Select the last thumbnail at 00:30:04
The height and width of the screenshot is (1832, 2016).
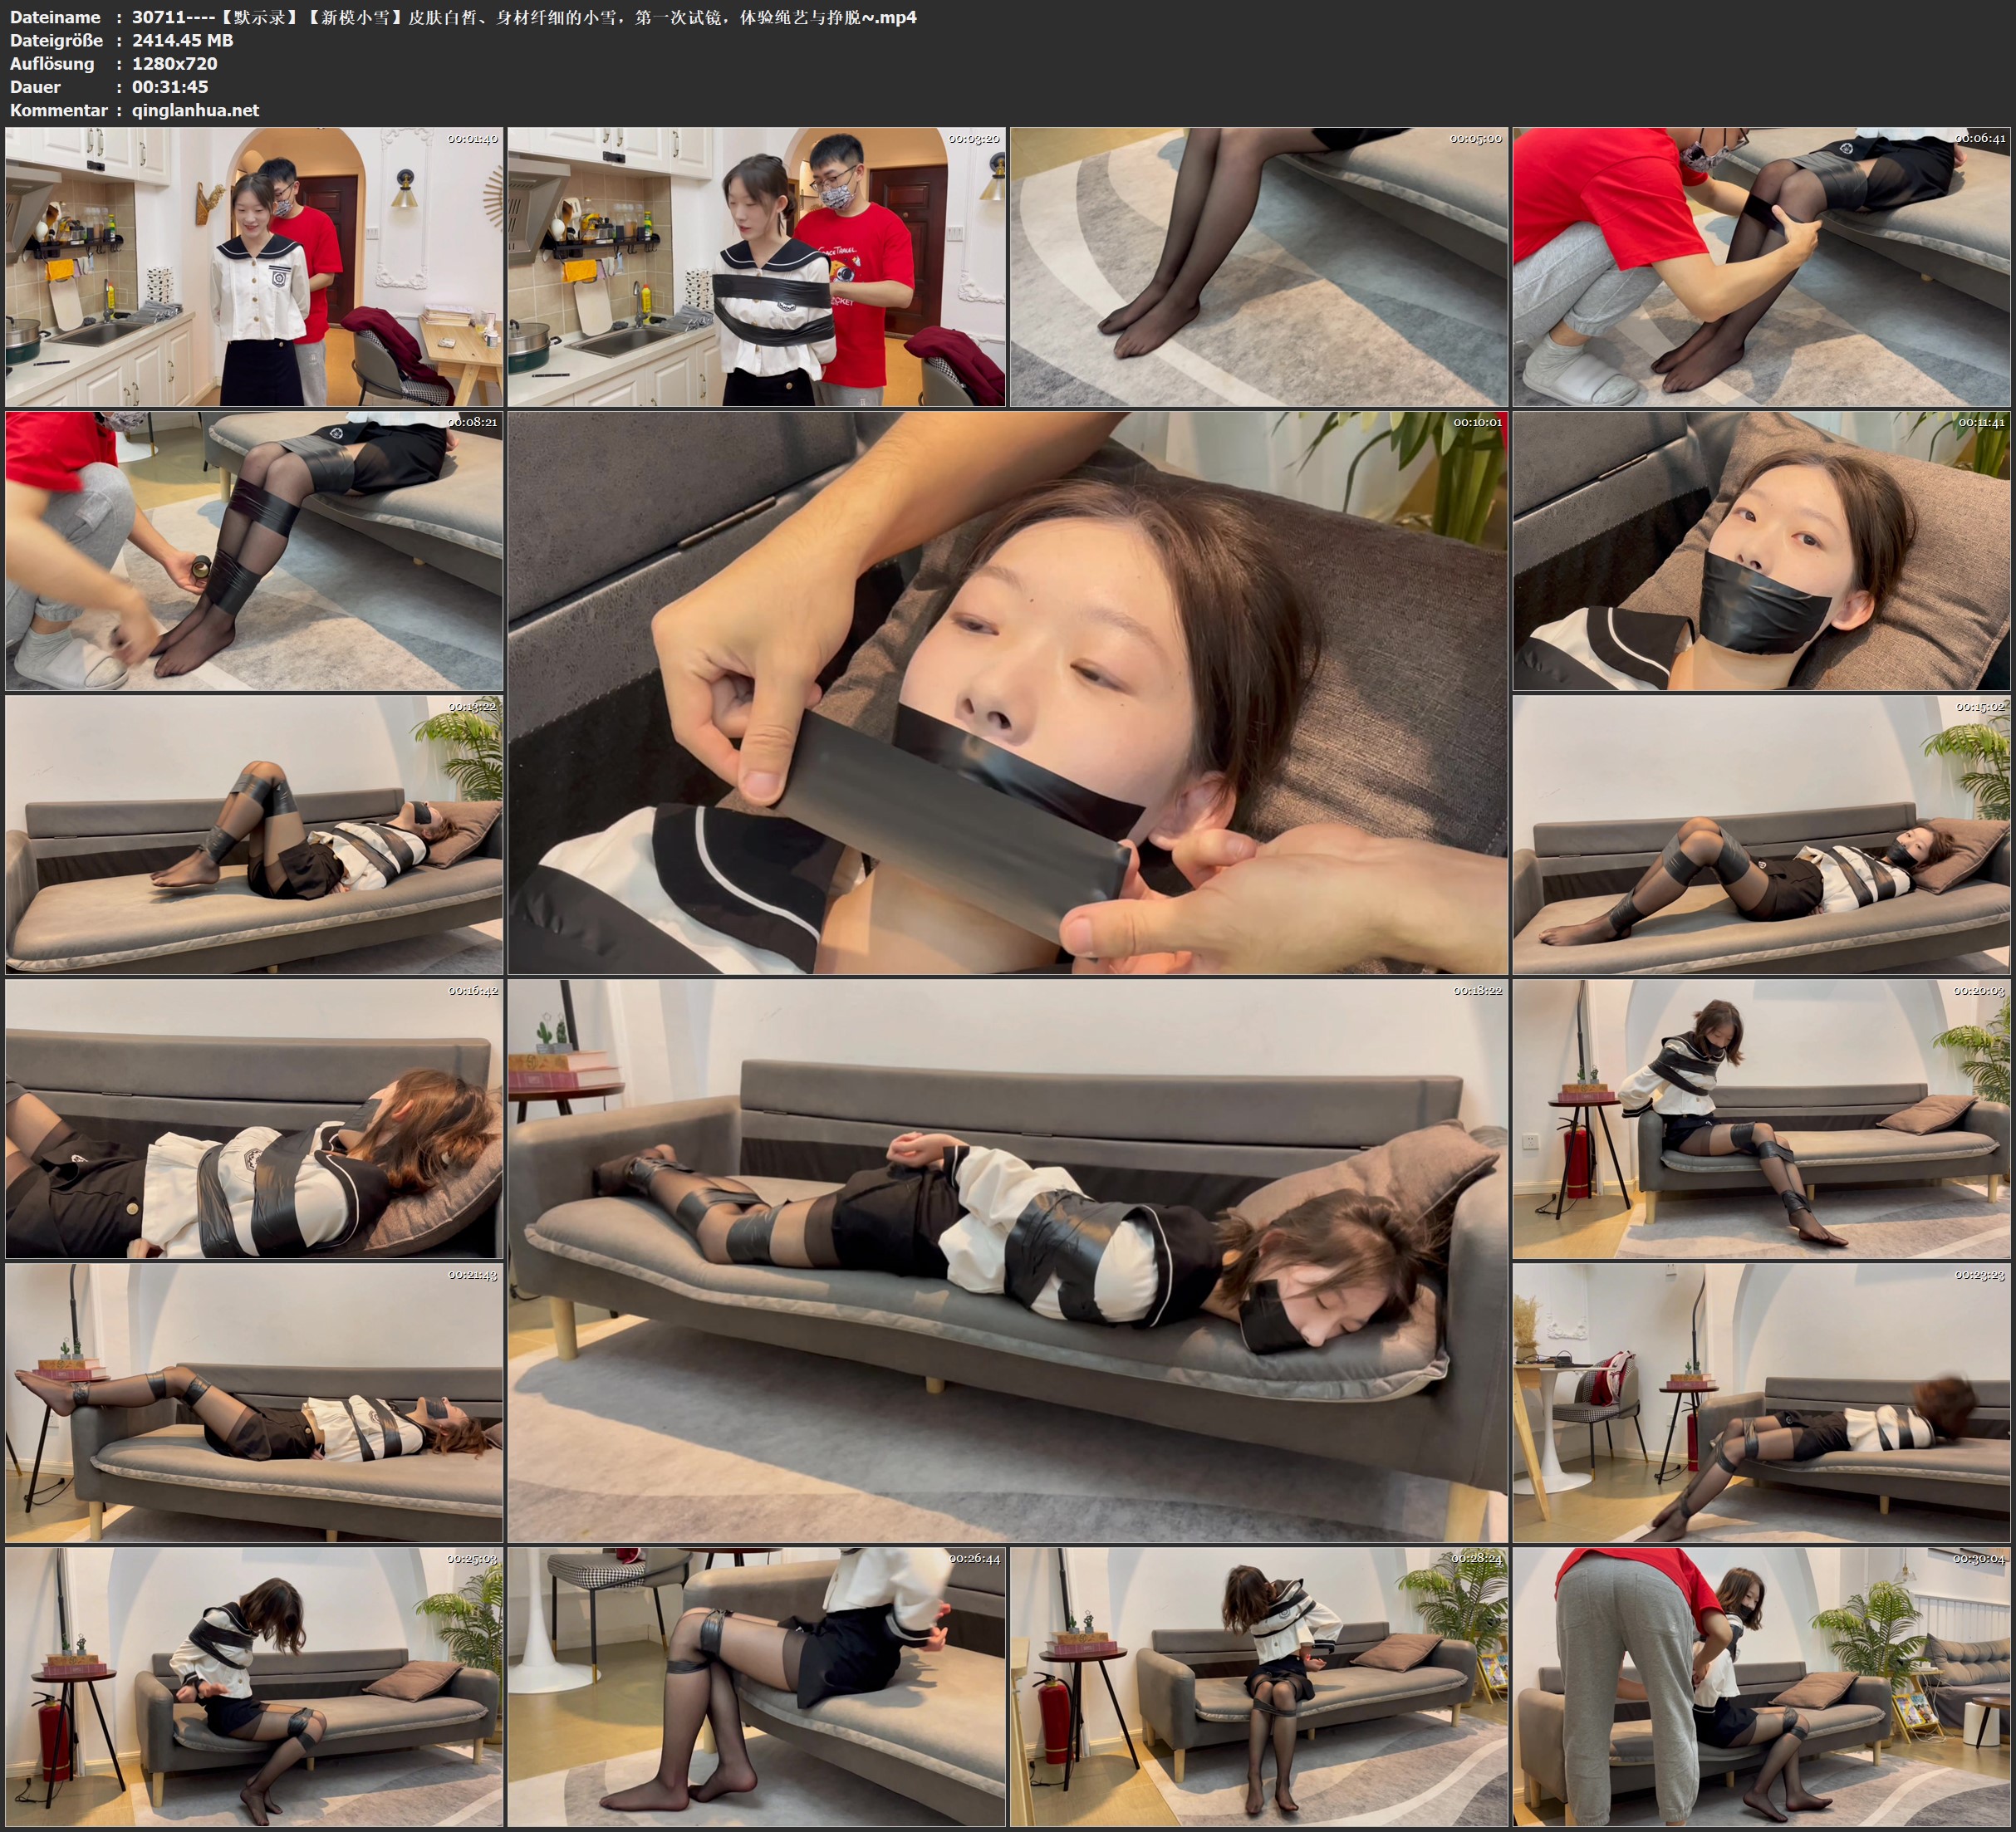(1761, 1686)
